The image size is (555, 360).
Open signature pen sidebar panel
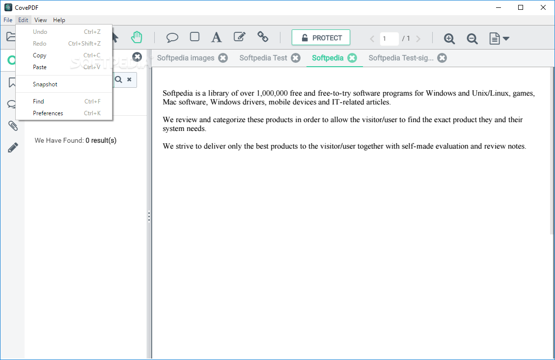pyautogui.click(x=13, y=147)
